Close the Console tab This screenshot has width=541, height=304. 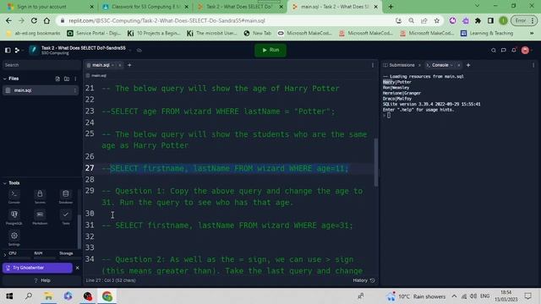(458, 65)
